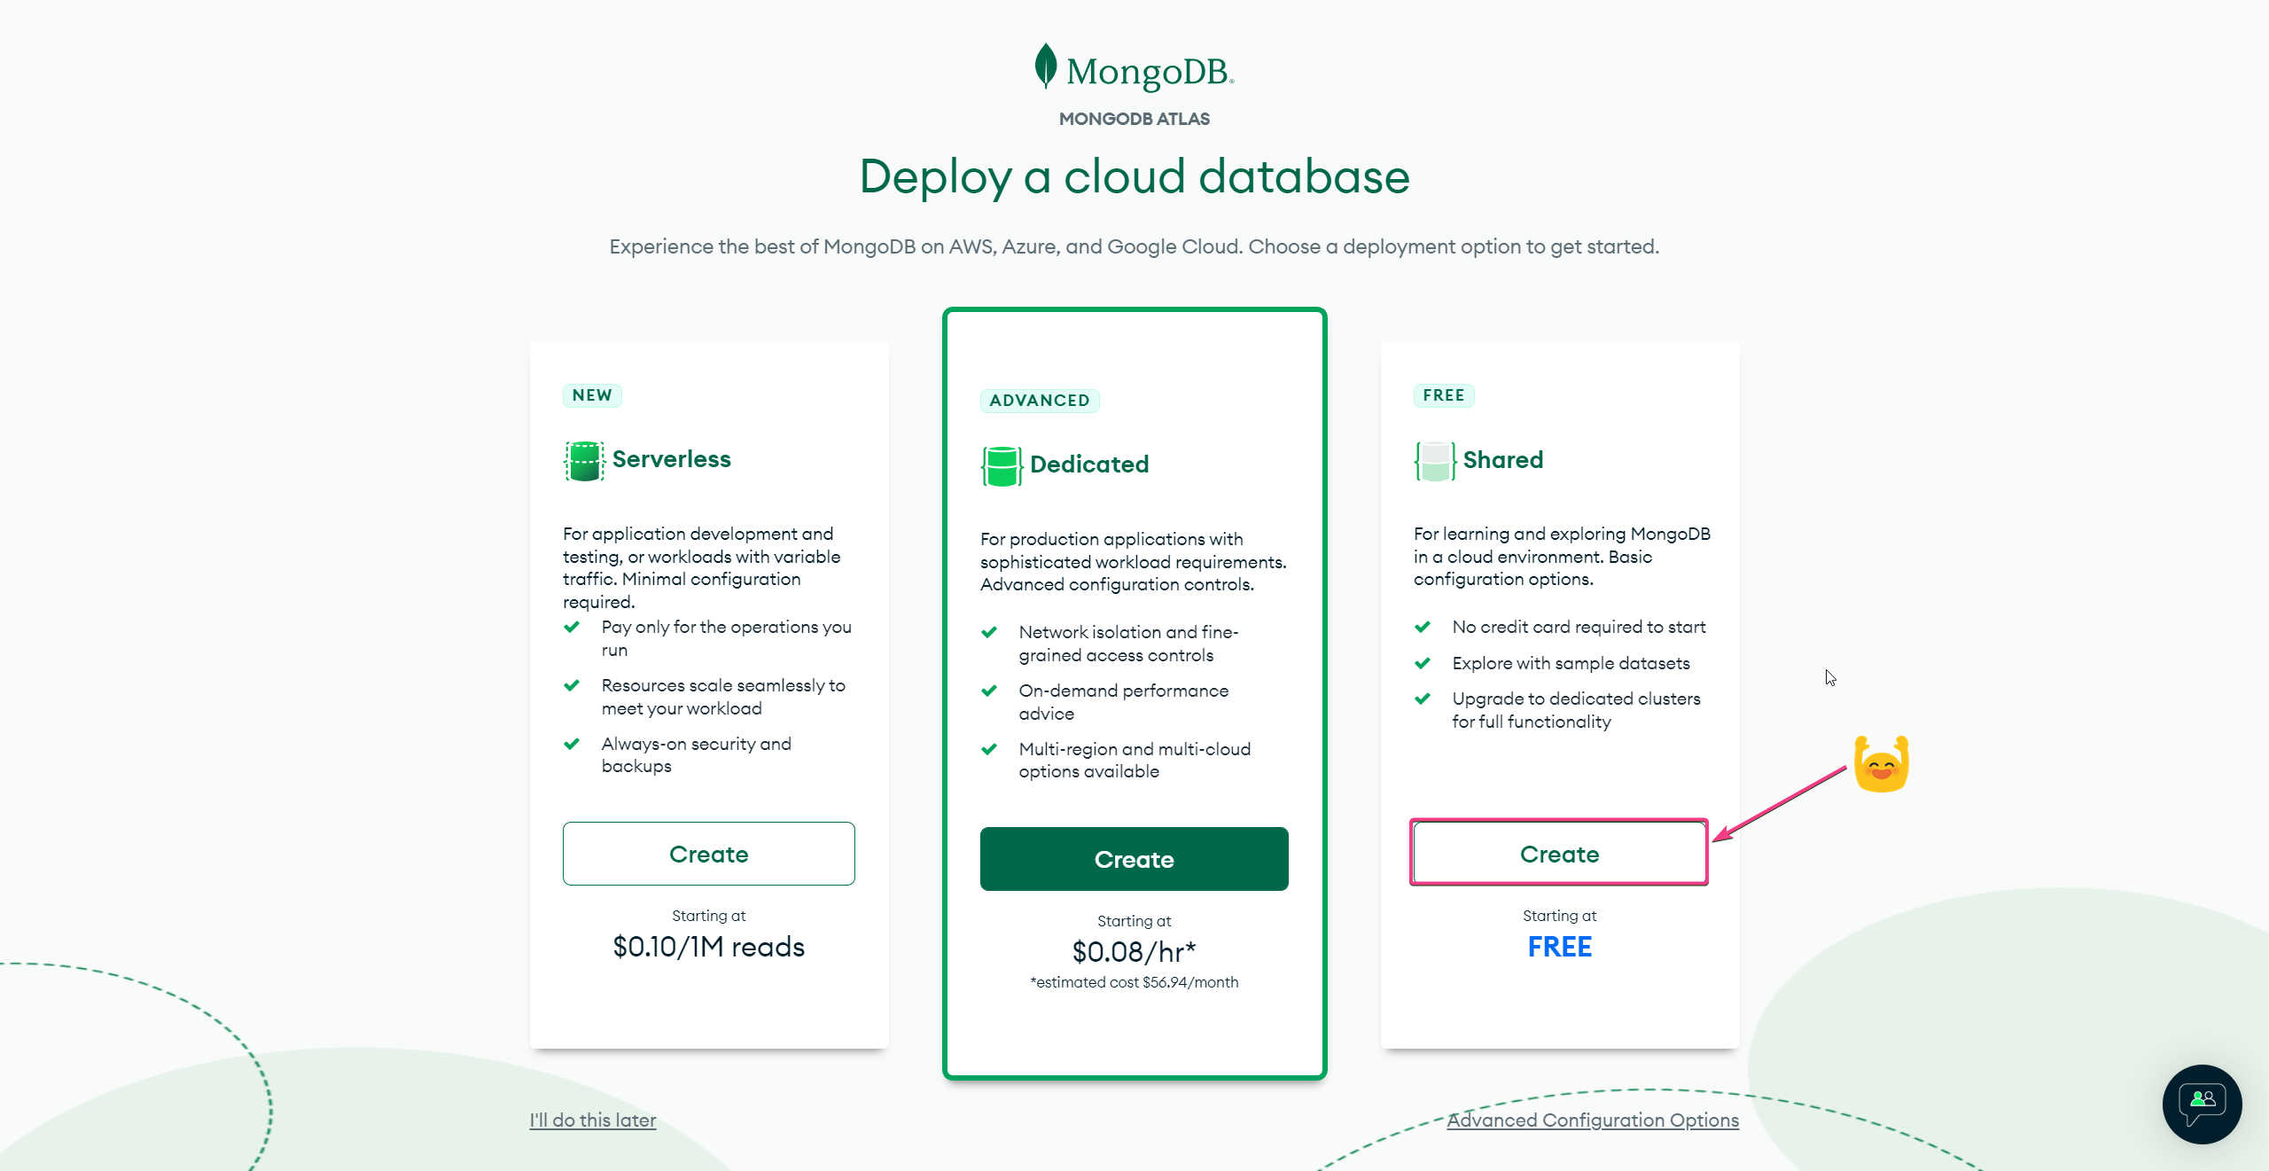Click the Serverless database icon
This screenshot has height=1171, width=2269.
(584, 461)
